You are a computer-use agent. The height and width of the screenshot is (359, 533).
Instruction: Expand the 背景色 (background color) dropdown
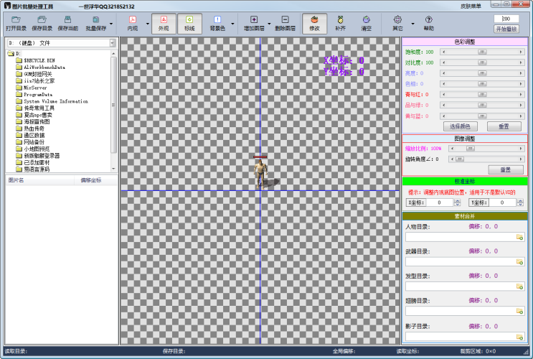231,25
